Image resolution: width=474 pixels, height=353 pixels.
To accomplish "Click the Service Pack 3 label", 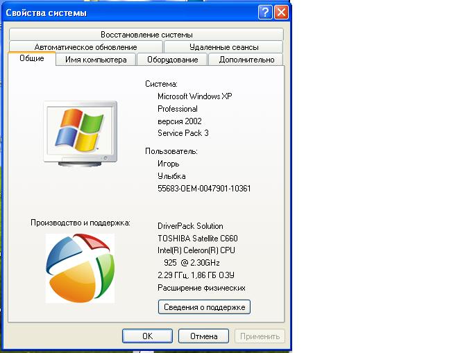I will pyautogui.click(x=183, y=133).
